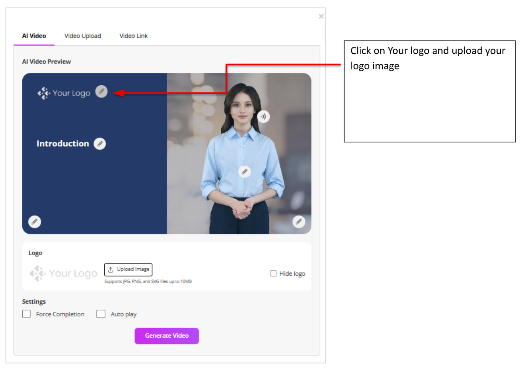
Task: Click the edit pencil on the avatar's shirt
Action: click(244, 172)
